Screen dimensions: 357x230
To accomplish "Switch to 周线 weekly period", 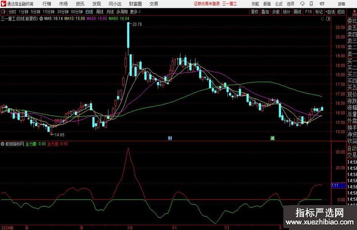I will (99, 12).
